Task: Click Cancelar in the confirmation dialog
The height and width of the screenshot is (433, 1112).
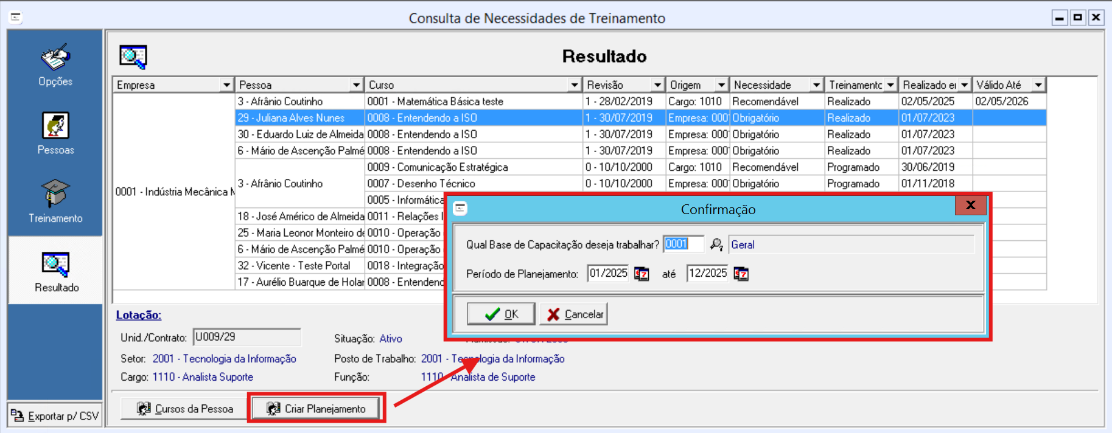Action: (x=574, y=314)
